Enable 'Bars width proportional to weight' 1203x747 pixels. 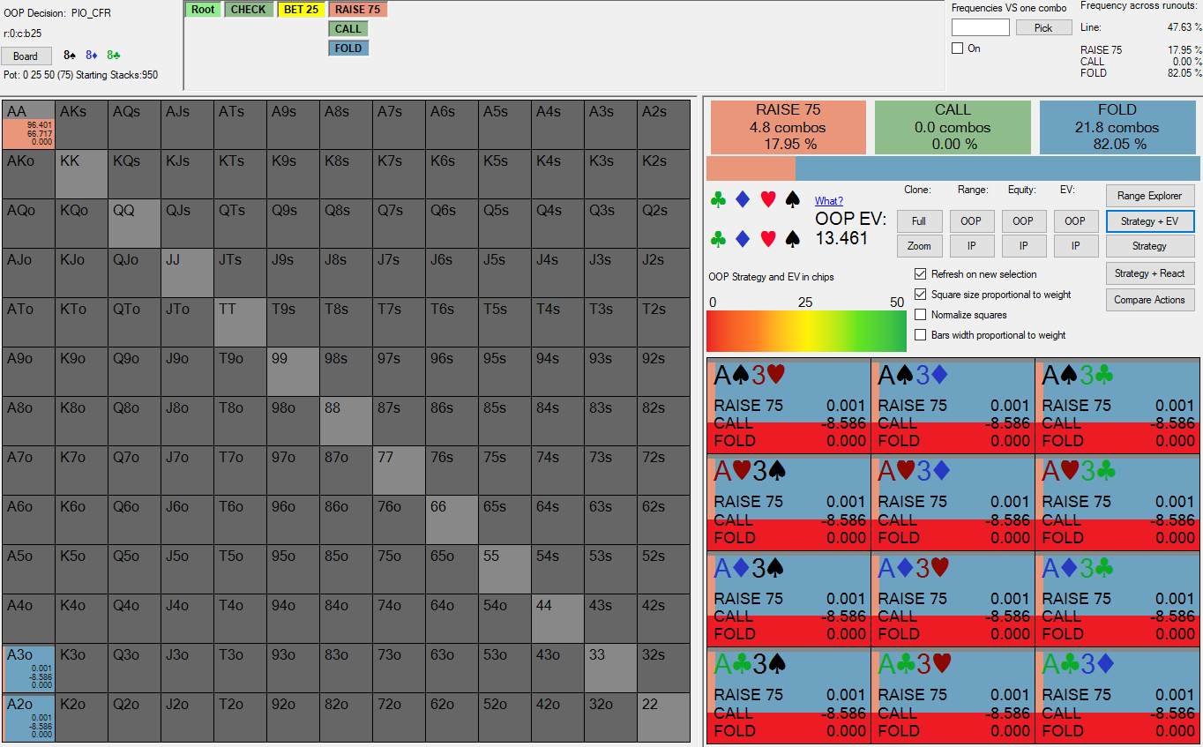click(x=921, y=335)
